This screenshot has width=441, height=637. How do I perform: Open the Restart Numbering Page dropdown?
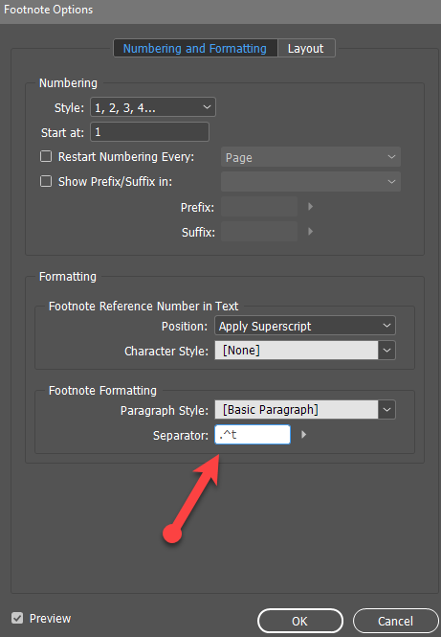[x=311, y=157]
